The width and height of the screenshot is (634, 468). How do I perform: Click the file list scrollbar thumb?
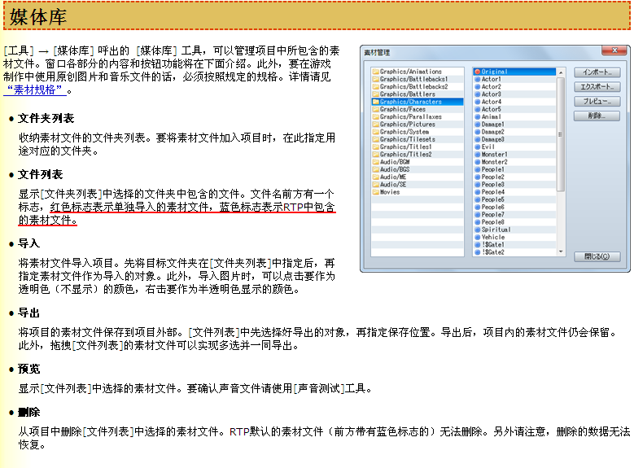click(561, 133)
